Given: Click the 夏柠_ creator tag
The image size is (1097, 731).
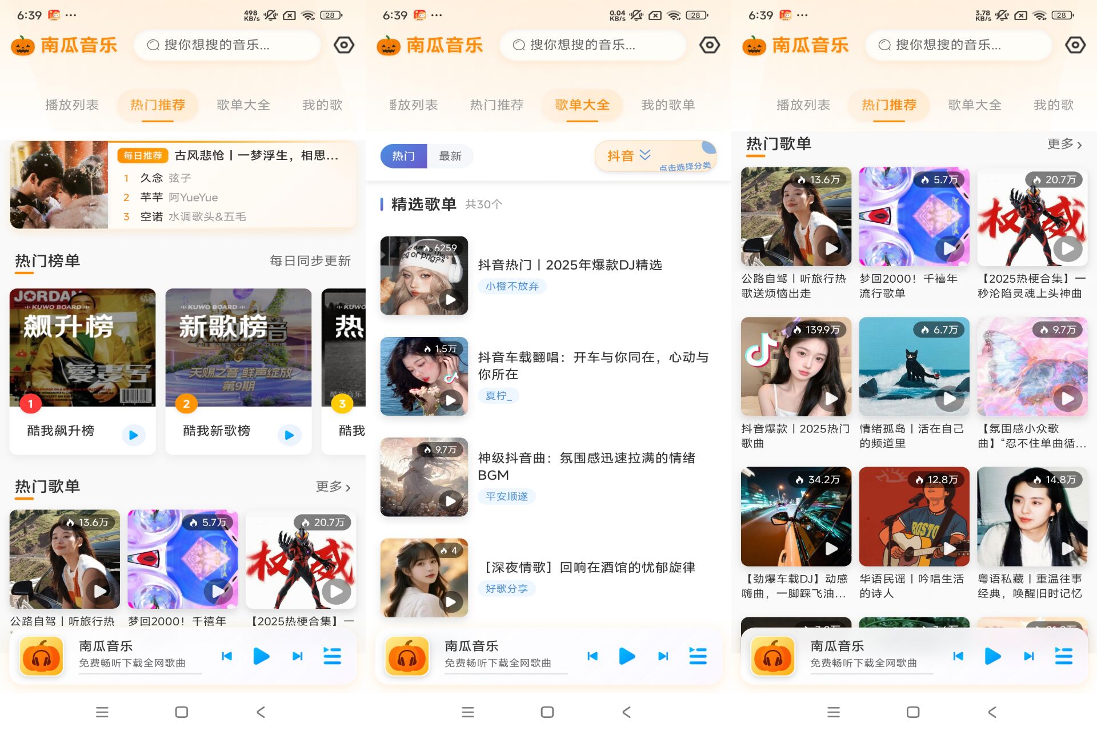Looking at the screenshot, I should coord(498,395).
